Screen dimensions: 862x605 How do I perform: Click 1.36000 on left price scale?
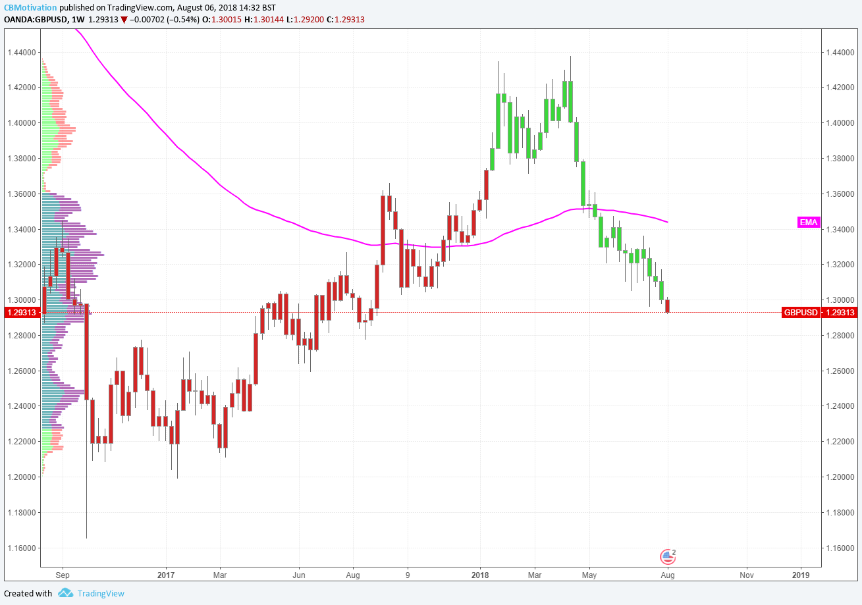tap(20, 194)
